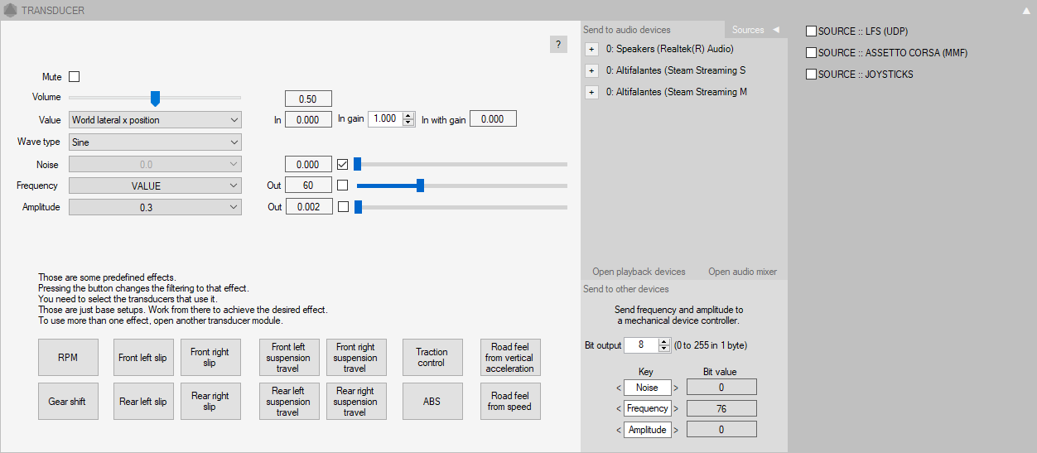Increase the Bit output stepper
The height and width of the screenshot is (453, 1037).
pos(664,341)
